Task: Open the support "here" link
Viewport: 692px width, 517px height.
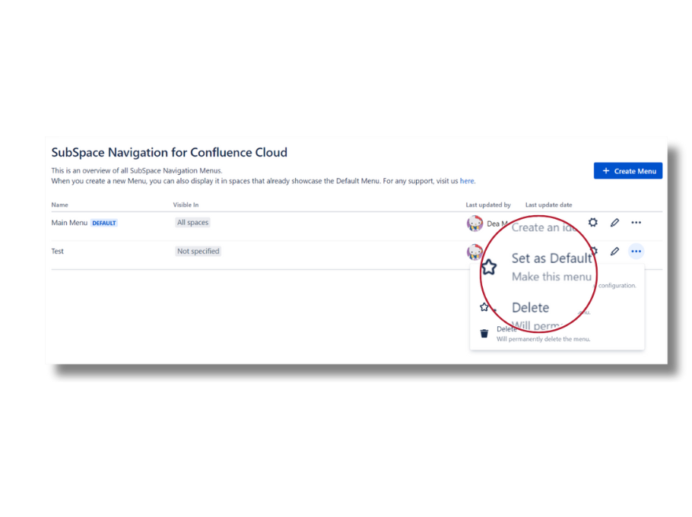Action: click(467, 181)
